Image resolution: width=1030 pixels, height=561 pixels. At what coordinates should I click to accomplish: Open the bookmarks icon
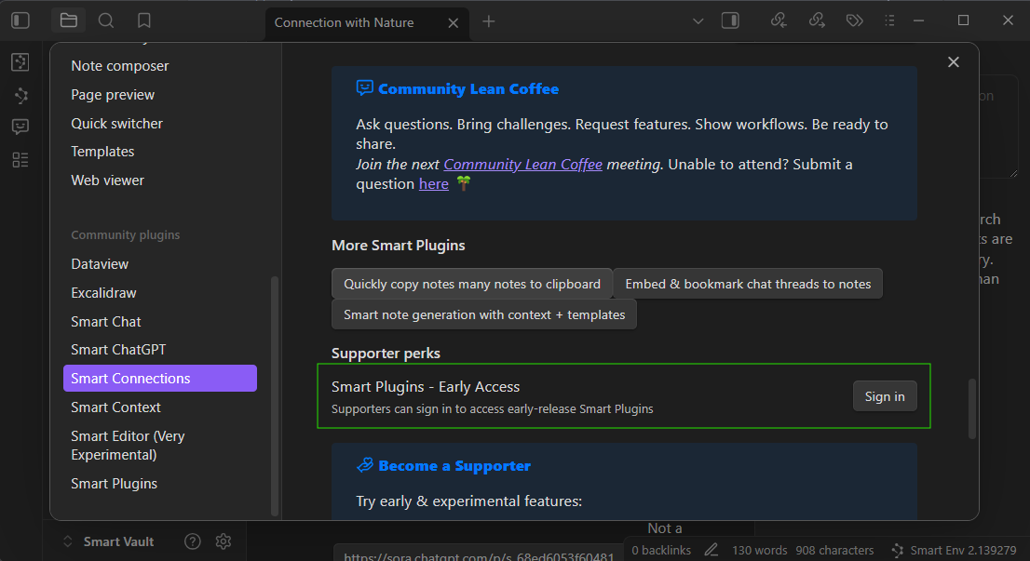point(143,20)
